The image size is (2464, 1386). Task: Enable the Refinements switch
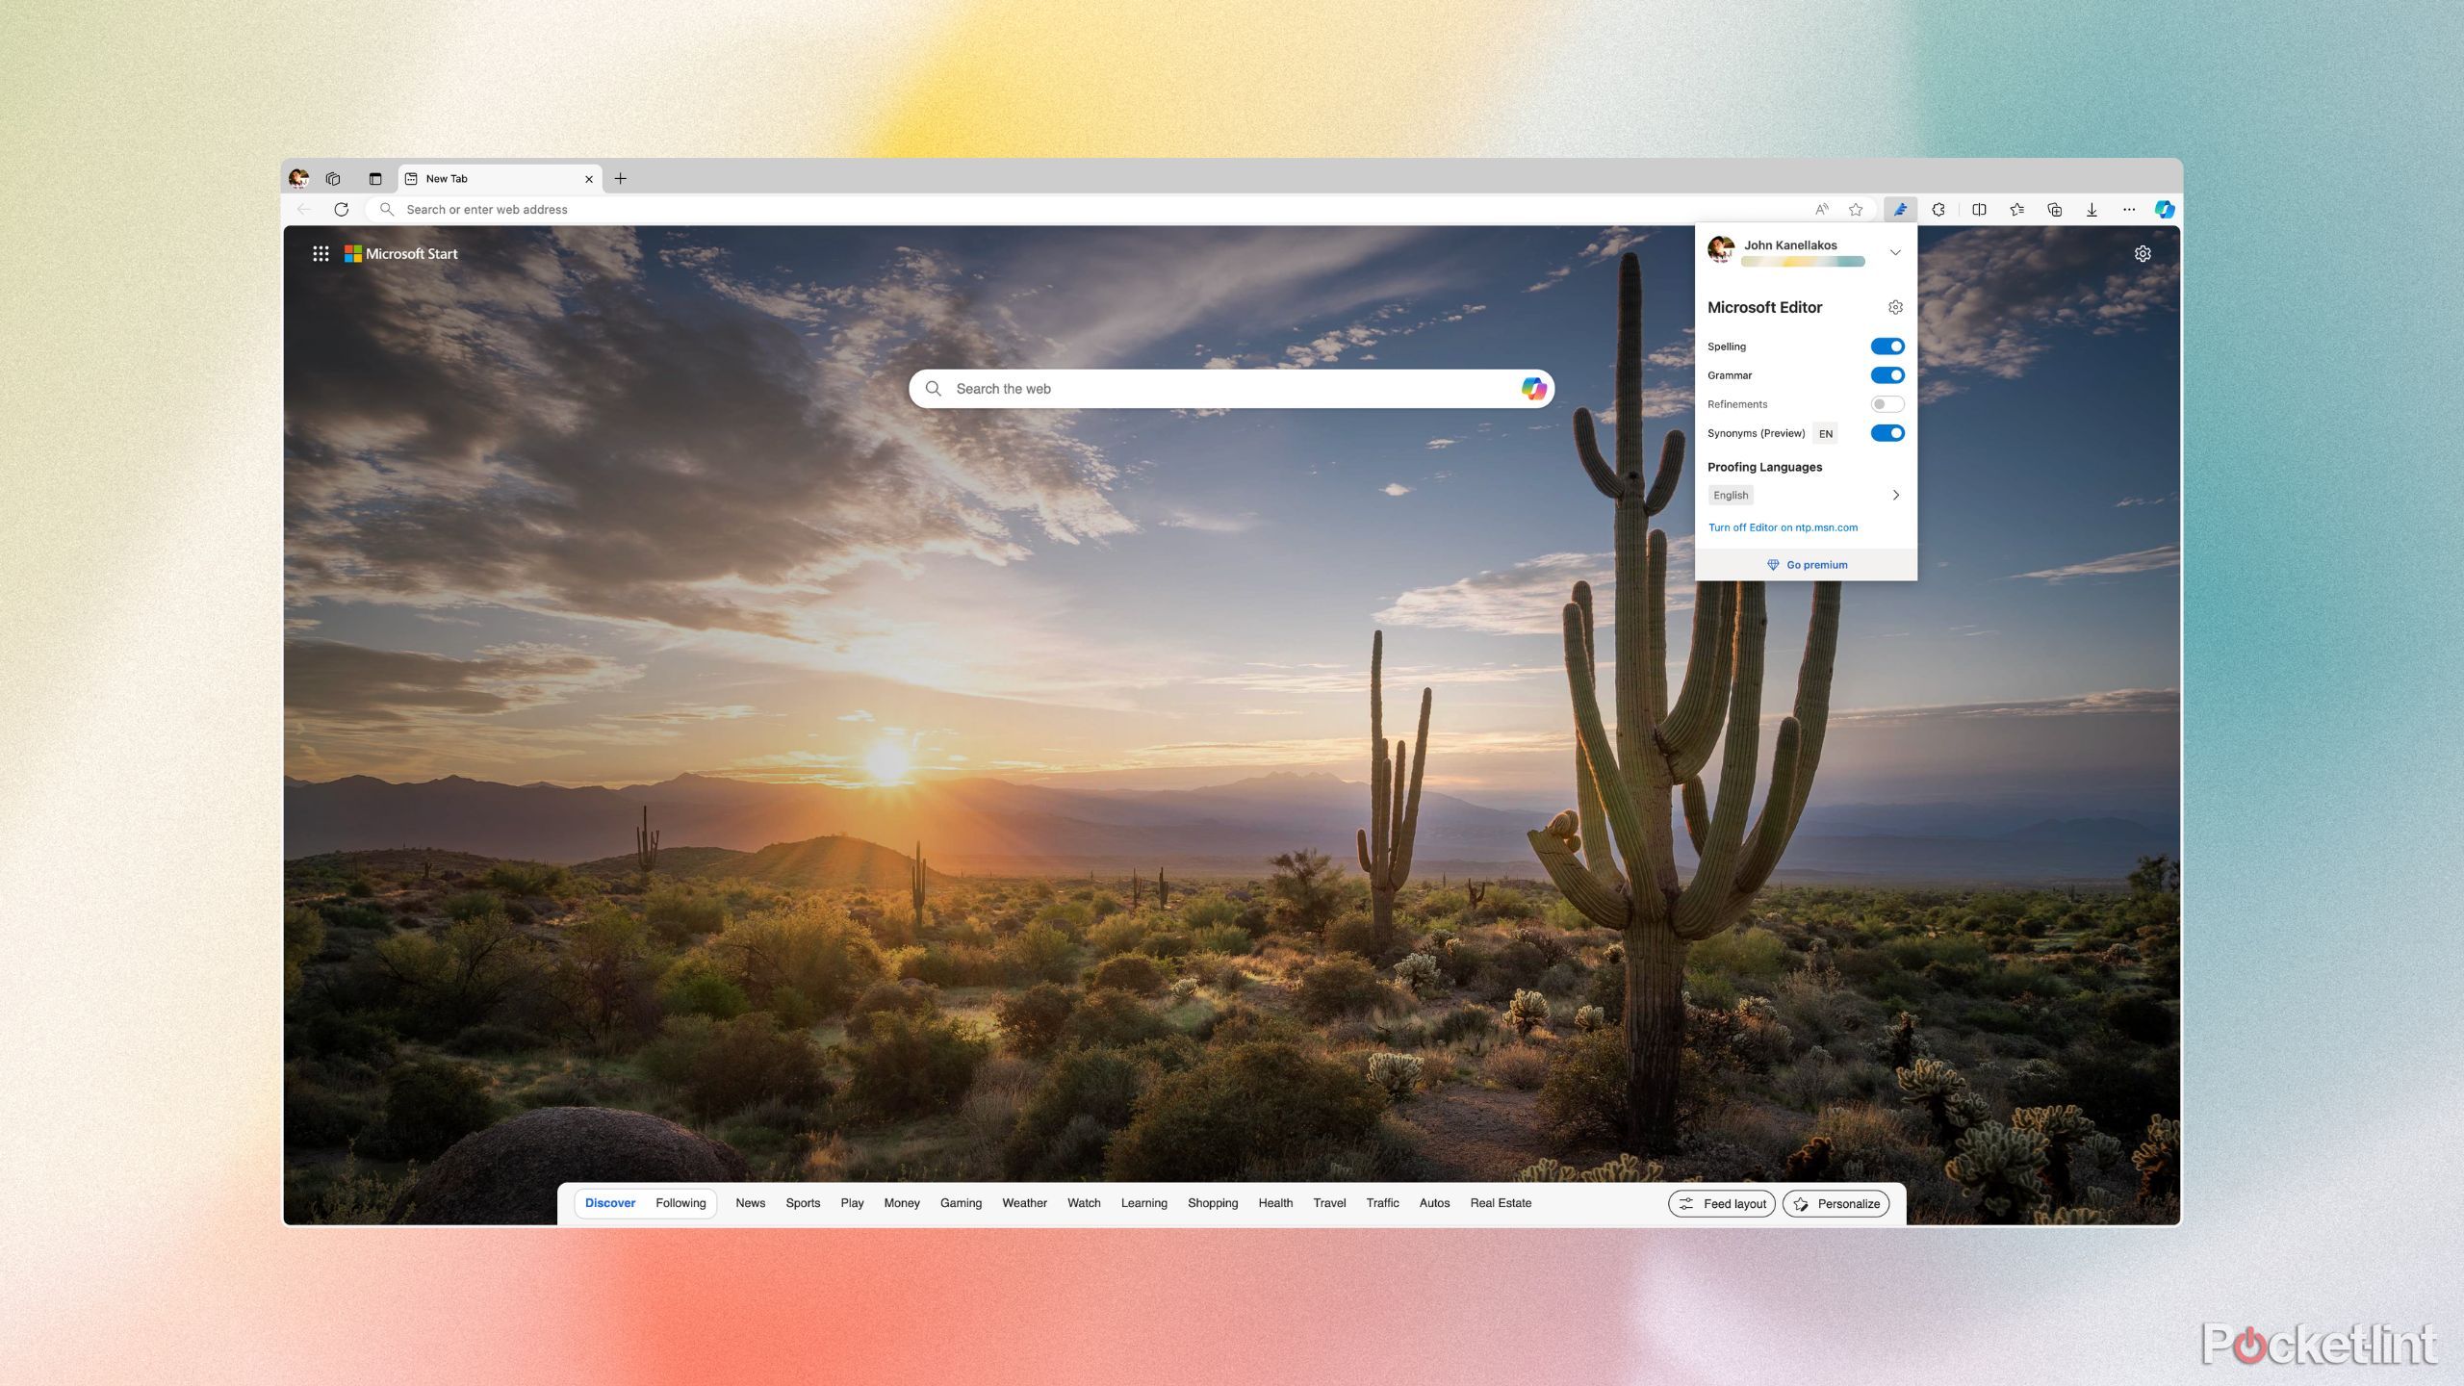click(x=1887, y=404)
